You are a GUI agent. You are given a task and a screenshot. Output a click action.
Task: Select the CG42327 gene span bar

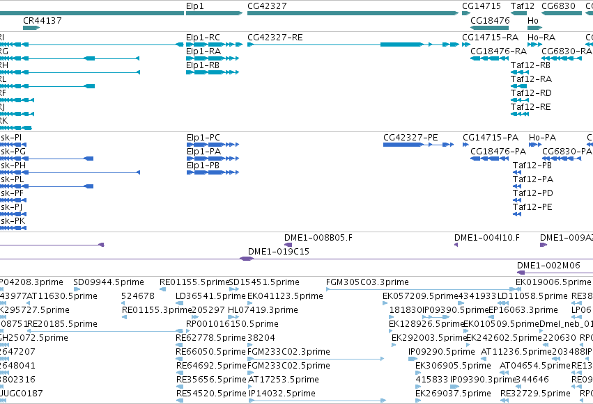click(353, 13)
